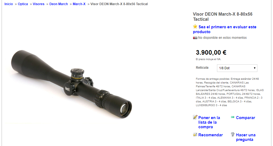Click the Recomendar picture icon
Image resolution: width=273 pixels, height=146 pixels.
pos(195,135)
